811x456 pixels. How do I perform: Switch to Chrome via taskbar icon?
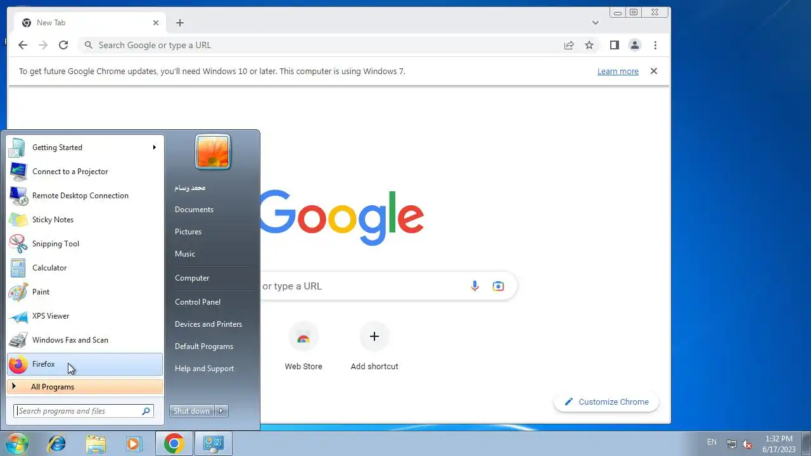[x=174, y=444]
